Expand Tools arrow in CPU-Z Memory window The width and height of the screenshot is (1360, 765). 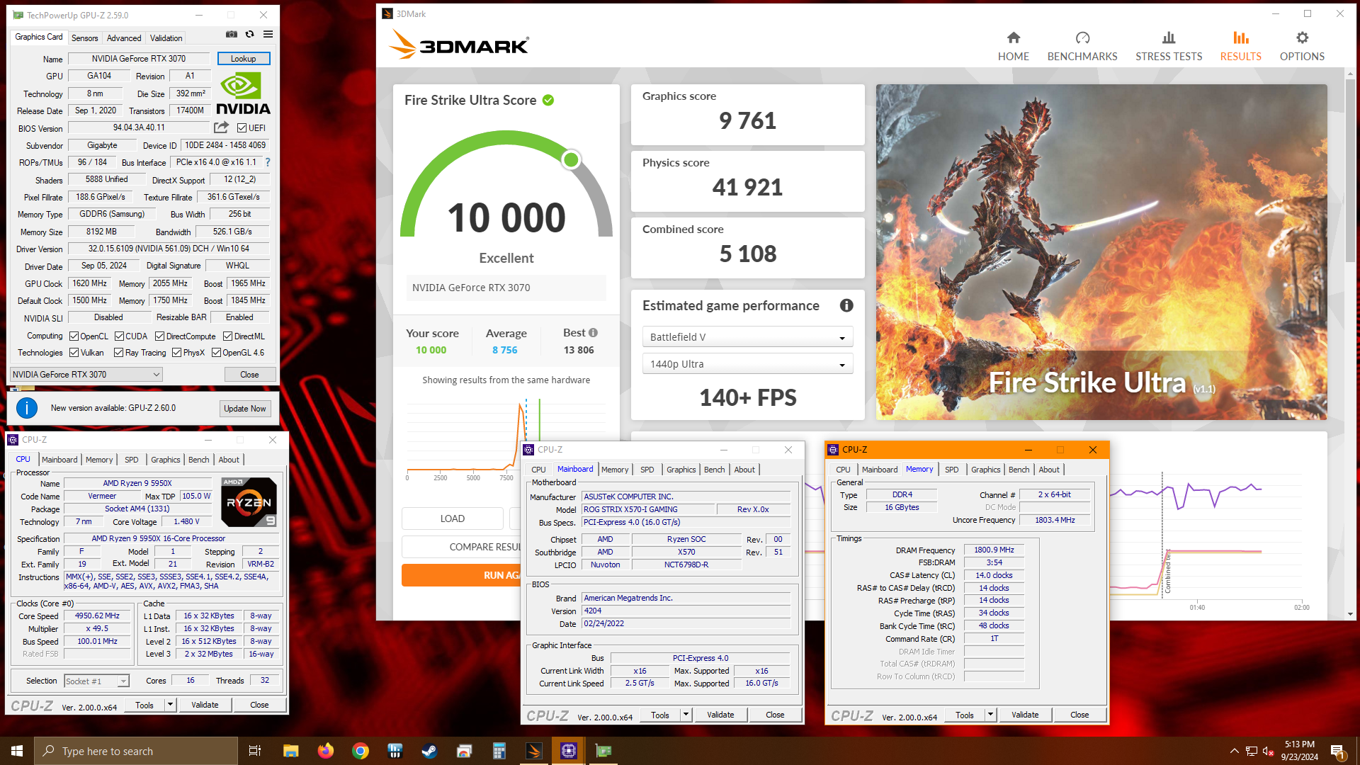click(991, 715)
